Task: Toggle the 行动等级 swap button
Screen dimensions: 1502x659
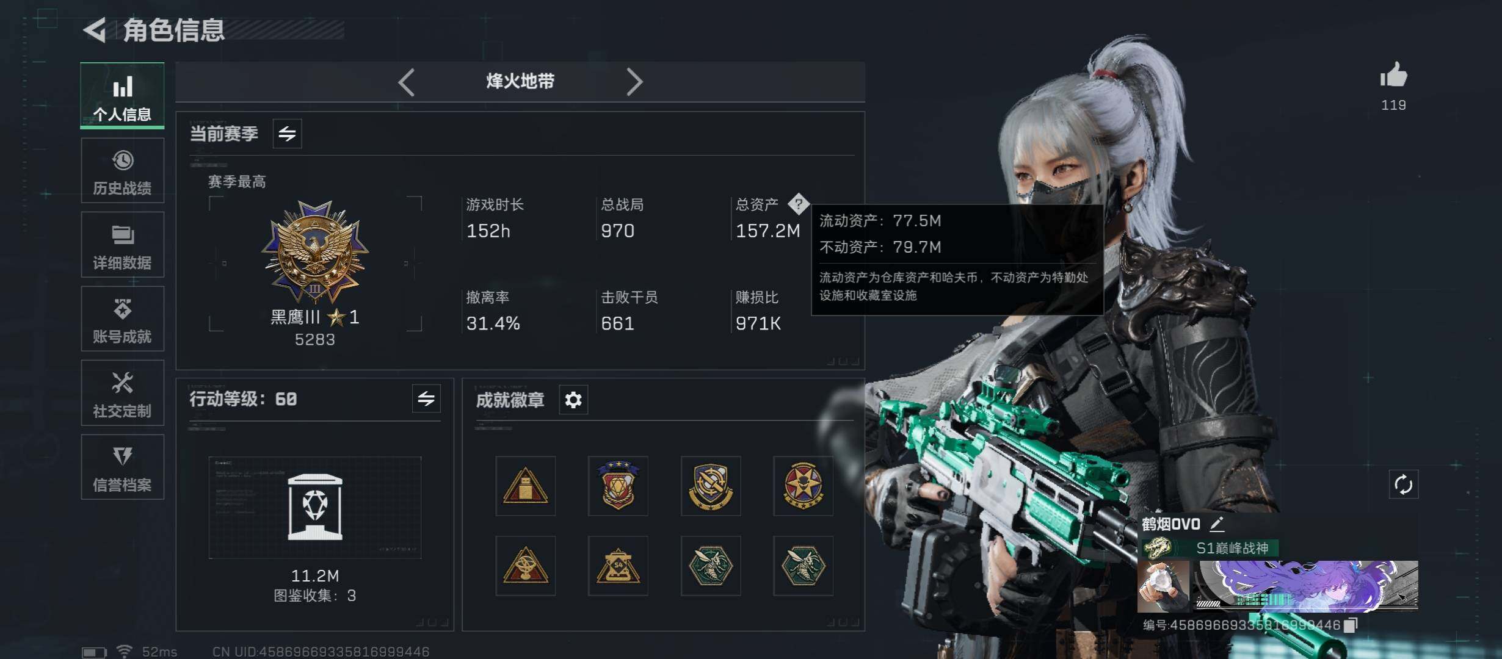Action: 426,399
